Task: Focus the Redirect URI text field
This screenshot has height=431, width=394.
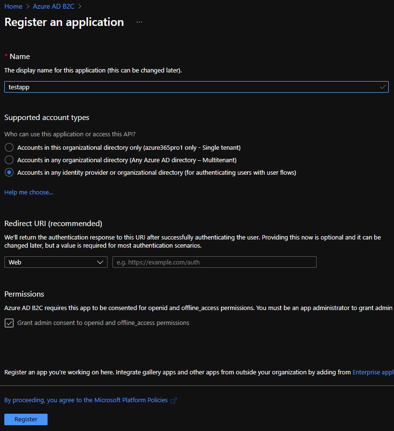Action: click(x=214, y=262)
